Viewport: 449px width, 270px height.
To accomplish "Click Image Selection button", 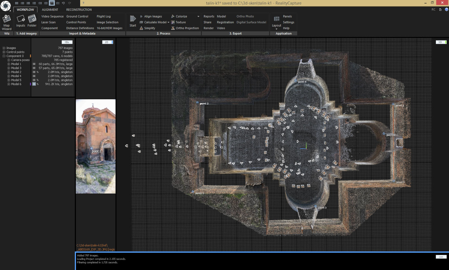I will point(107,22).
